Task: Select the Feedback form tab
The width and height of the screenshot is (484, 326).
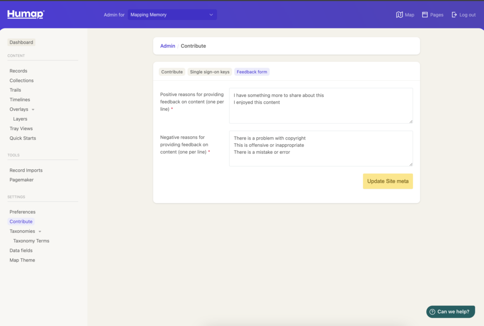Action: pos(252,72)
